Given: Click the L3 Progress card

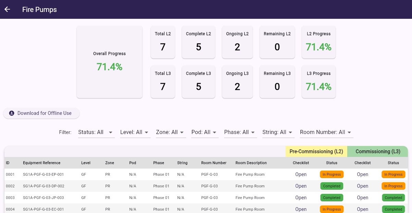Looking at the screenshot, I should (319, 82).
